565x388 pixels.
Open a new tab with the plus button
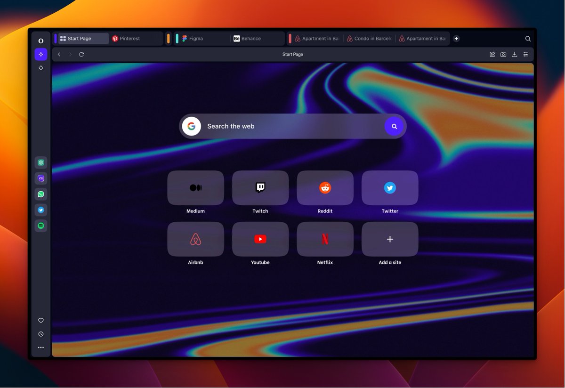(x=456, y=39)
